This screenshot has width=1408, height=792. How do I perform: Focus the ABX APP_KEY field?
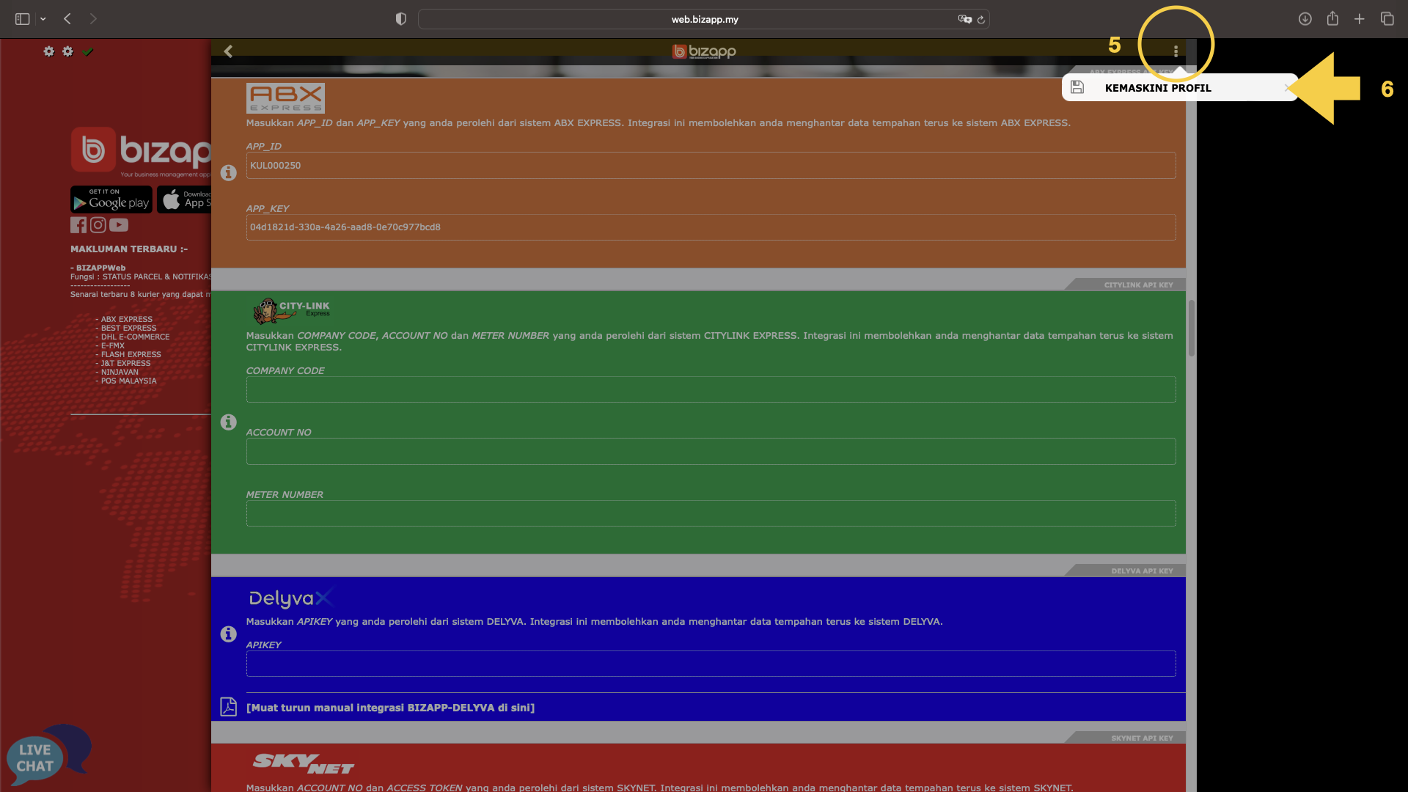click(x=711, y=227)
